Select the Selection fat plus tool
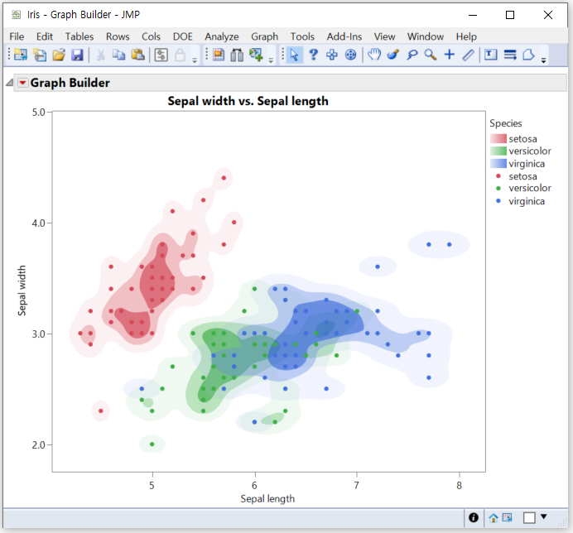 point(332,55)
